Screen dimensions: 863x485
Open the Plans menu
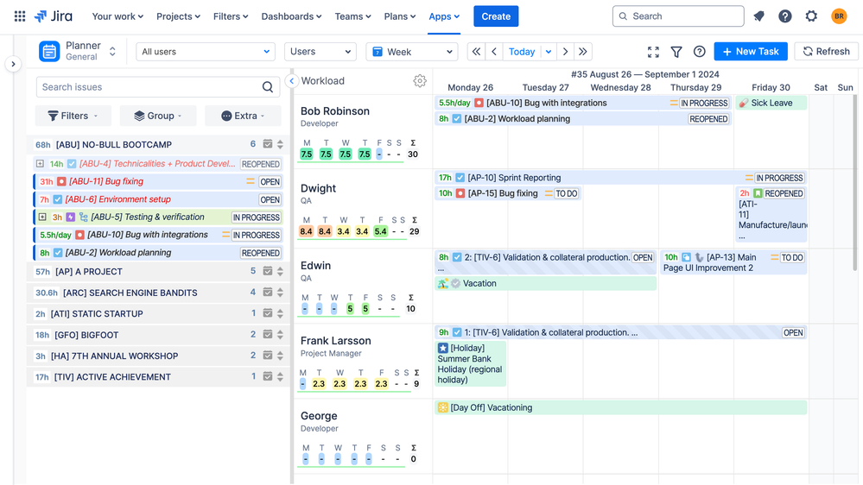tap(400, 16)
